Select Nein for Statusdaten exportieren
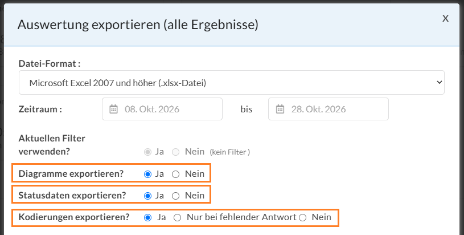Image resolution: width=464 pixels, height=235 pixels. [x=176, y=196]
